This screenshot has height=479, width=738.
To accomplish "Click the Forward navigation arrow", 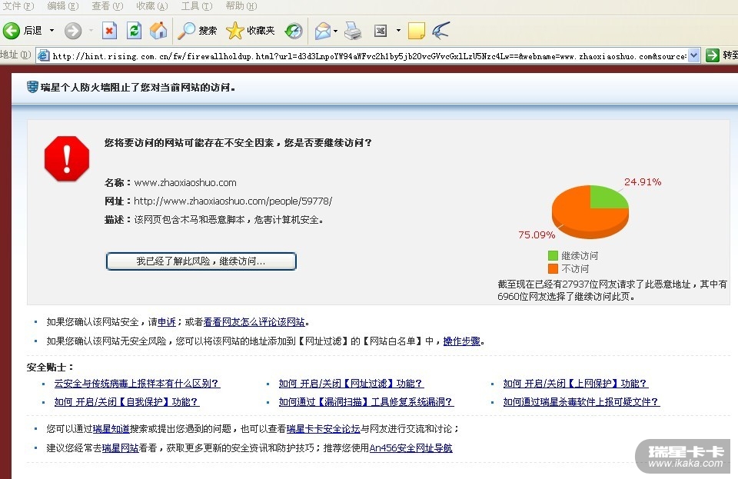I will (73, 31).
